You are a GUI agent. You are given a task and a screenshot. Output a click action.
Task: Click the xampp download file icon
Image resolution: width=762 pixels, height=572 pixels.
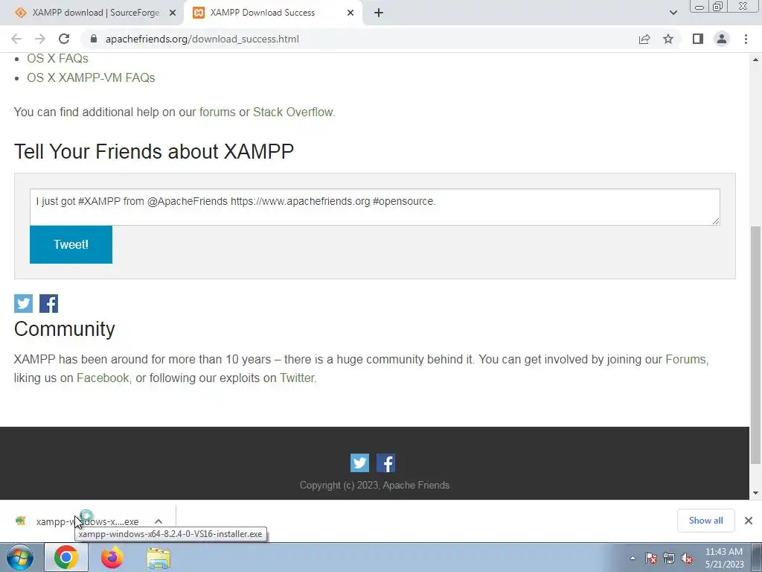click(20, 521)
